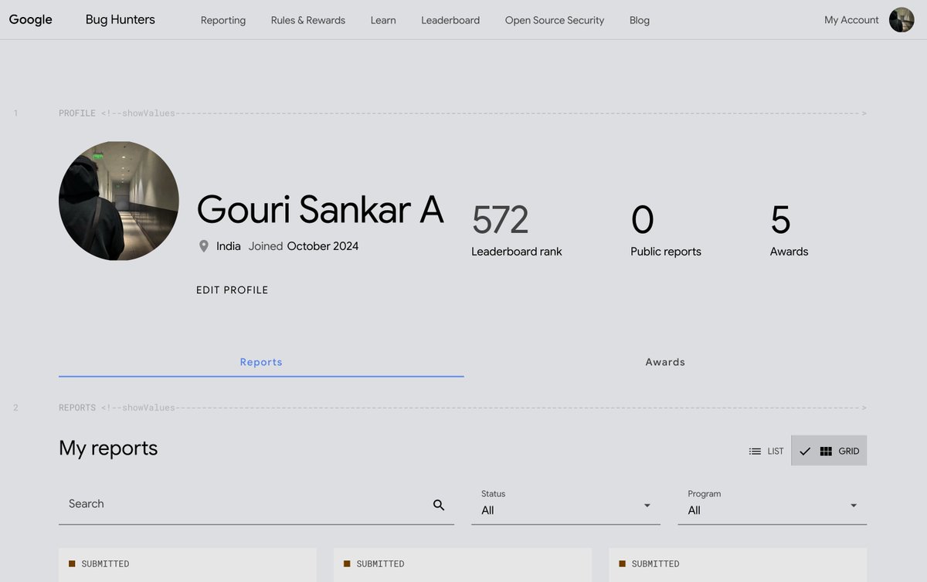Click the Status dropdown arrow
The height and width of the screenshot is (582, 927).
tap(647, 506)
